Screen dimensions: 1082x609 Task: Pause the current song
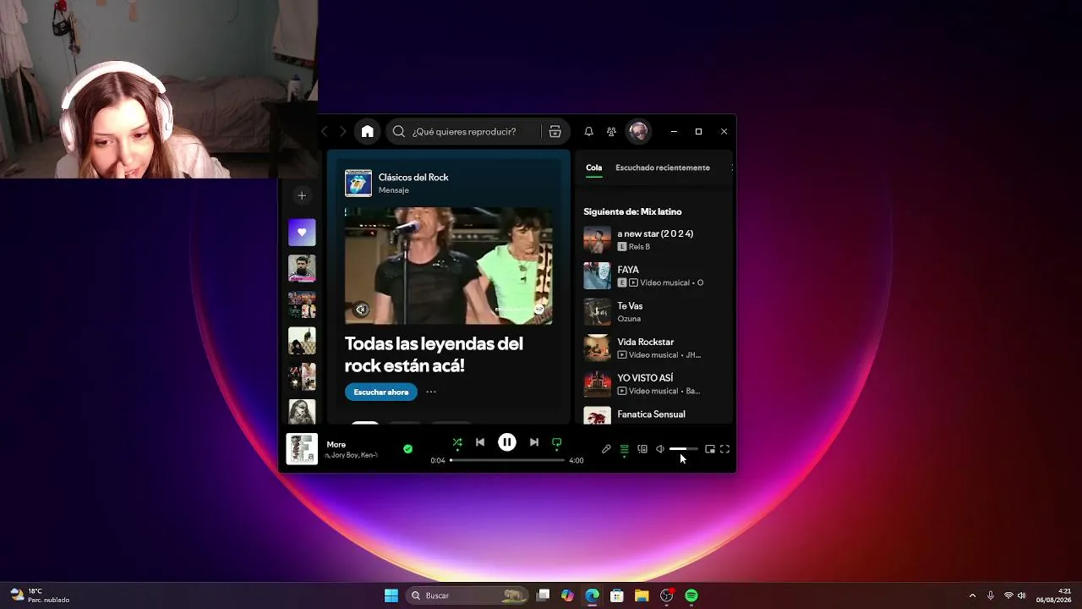click(507, 442)
